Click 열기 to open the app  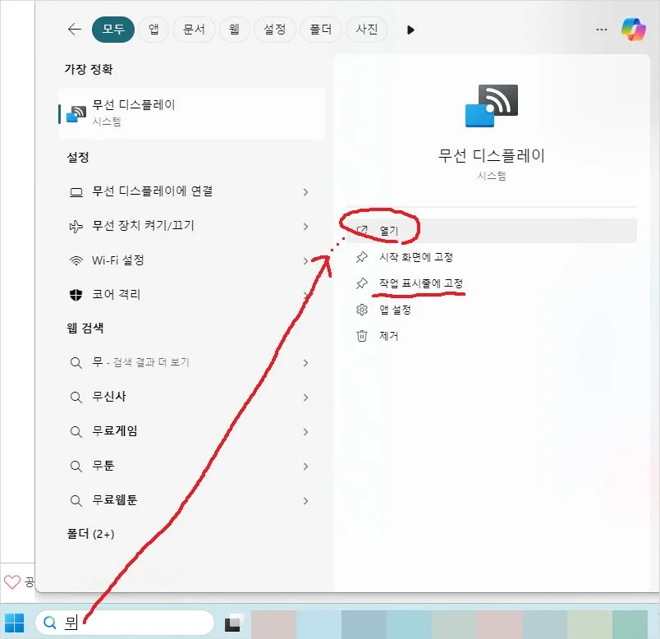389,231
